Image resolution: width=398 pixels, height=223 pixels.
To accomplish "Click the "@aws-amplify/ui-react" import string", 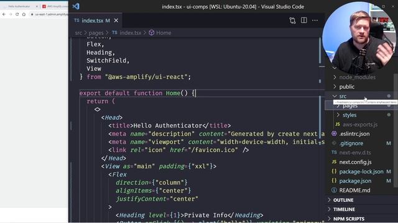I will (x=146, y=77).
